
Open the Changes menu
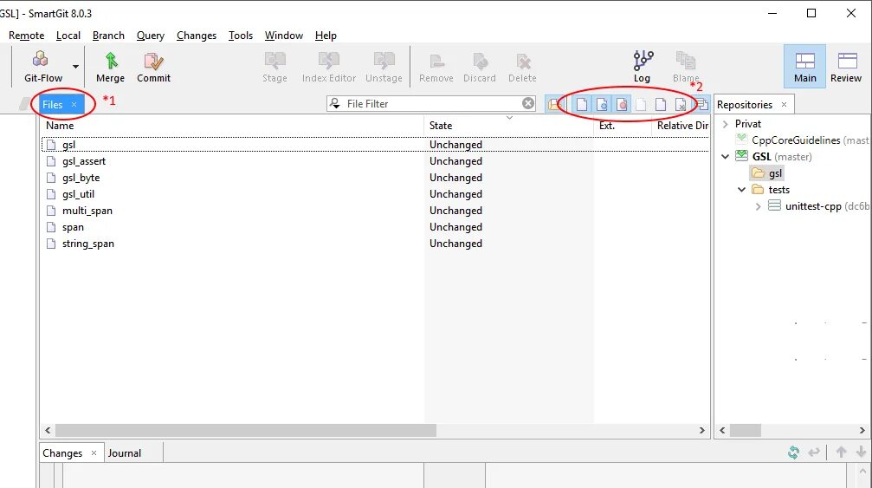[x=197, y=35]
